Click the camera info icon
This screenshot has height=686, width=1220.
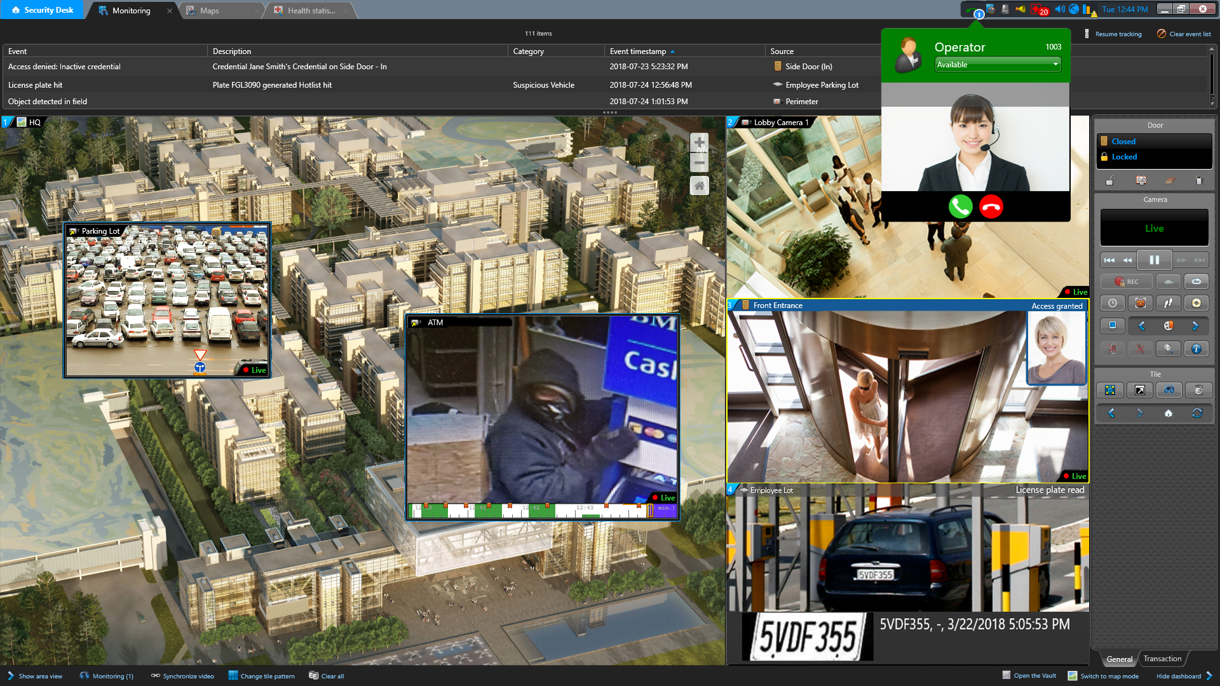(1197, 349)
